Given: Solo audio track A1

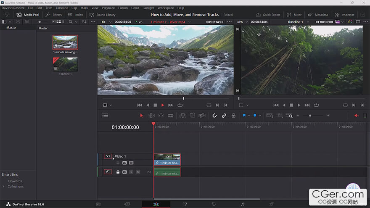Looking at the screenshot, I should [x=131, y=172].
